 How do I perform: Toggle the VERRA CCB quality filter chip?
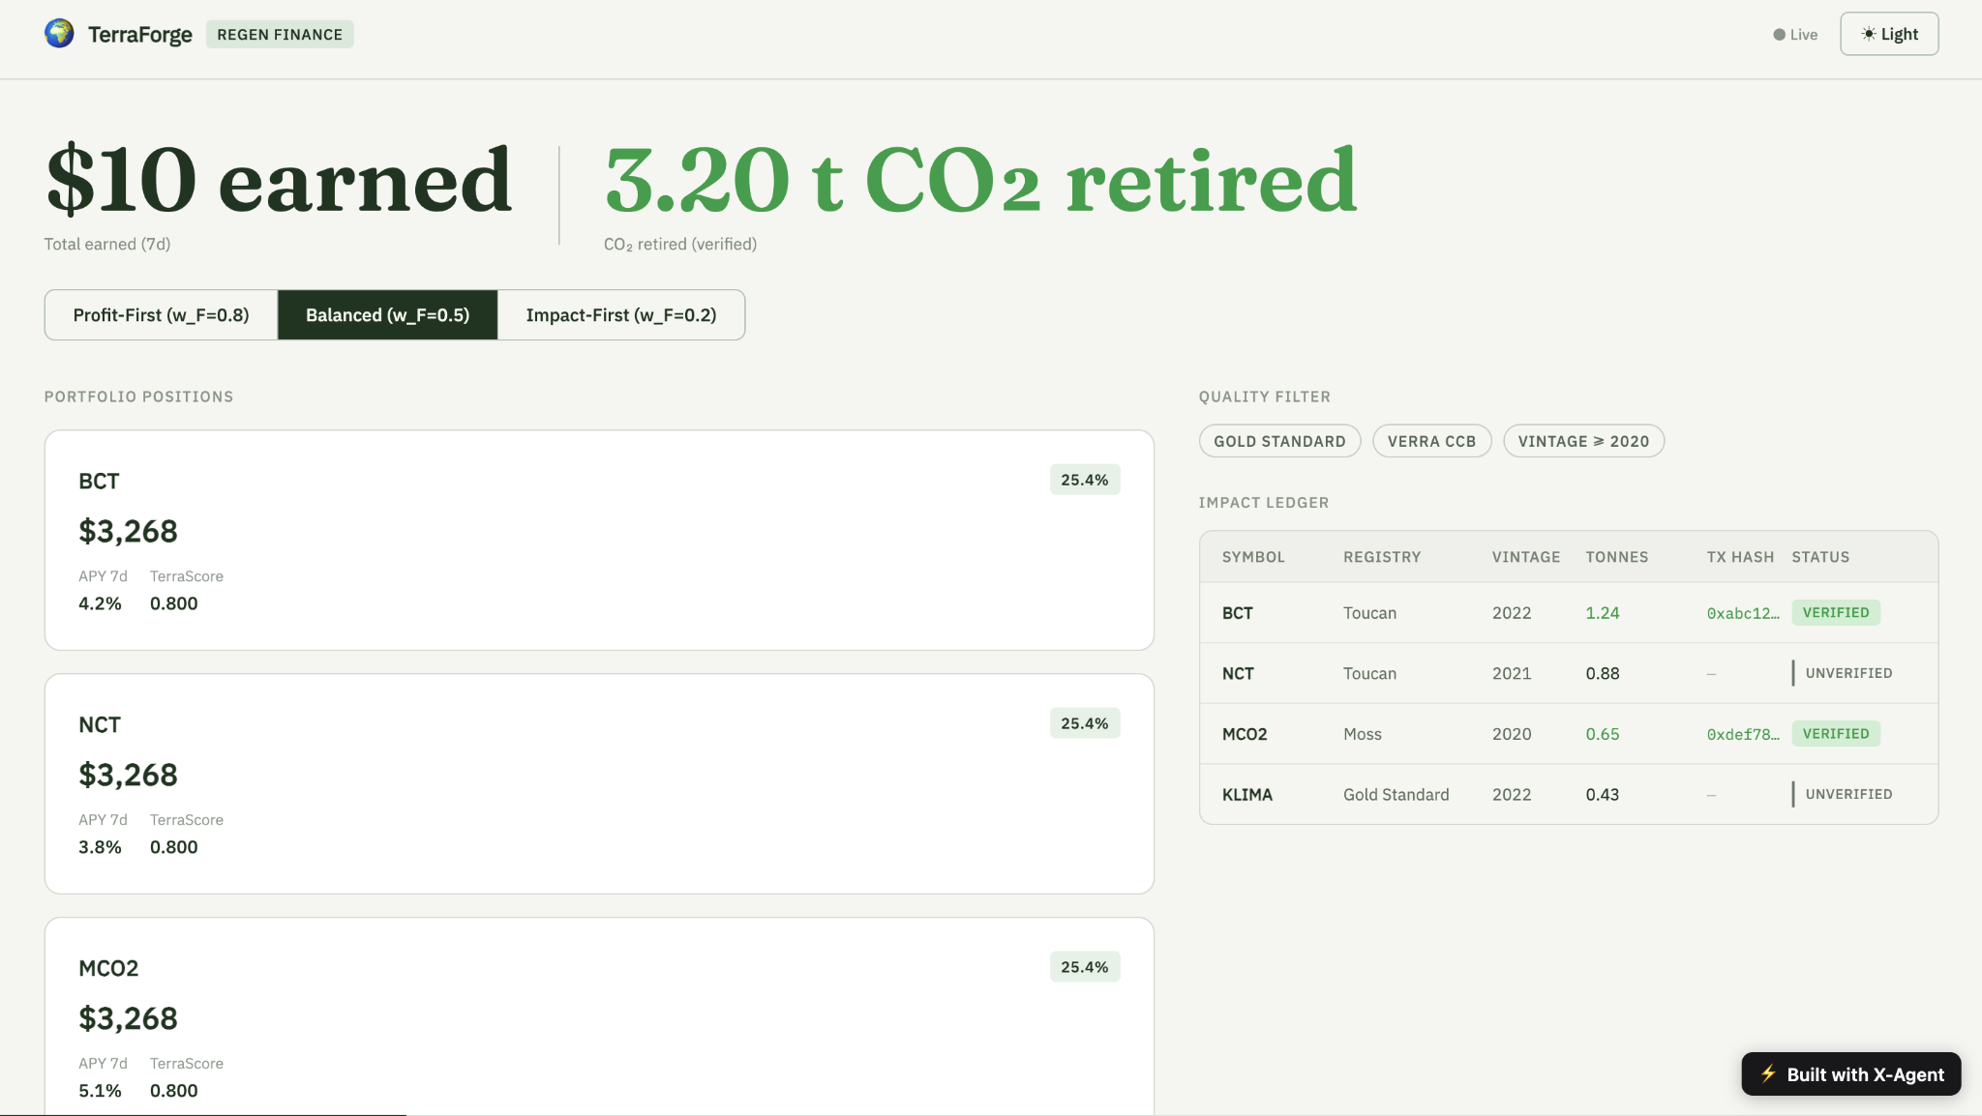tap(1431, 441)
